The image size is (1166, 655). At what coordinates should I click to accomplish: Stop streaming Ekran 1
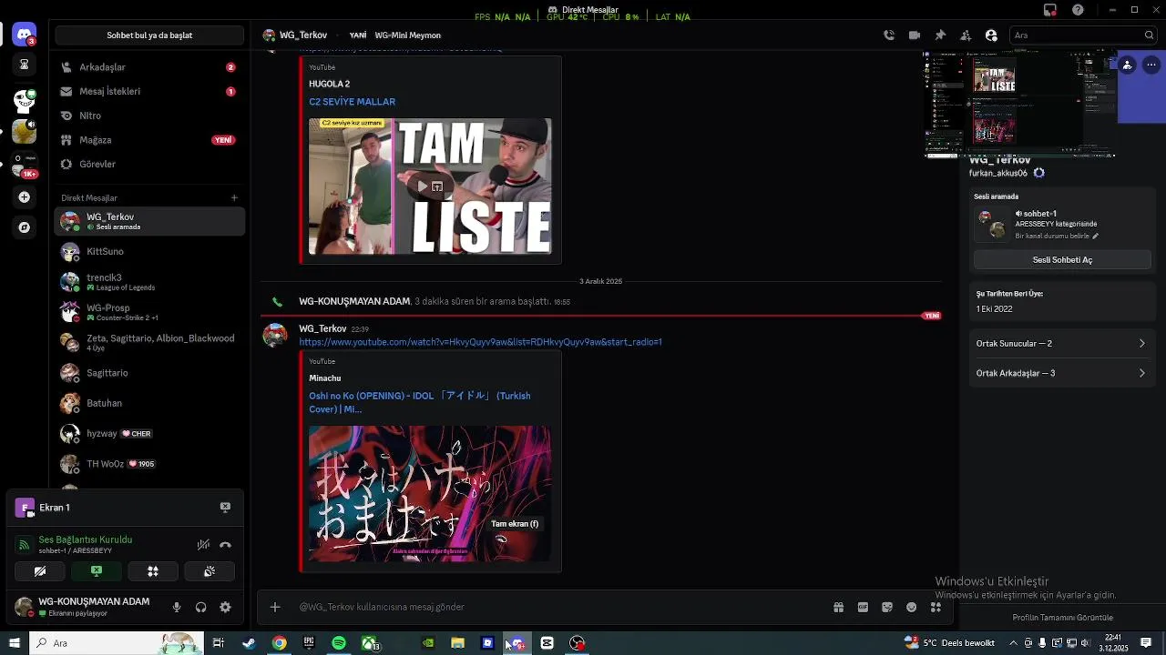(x=225, y=508)
